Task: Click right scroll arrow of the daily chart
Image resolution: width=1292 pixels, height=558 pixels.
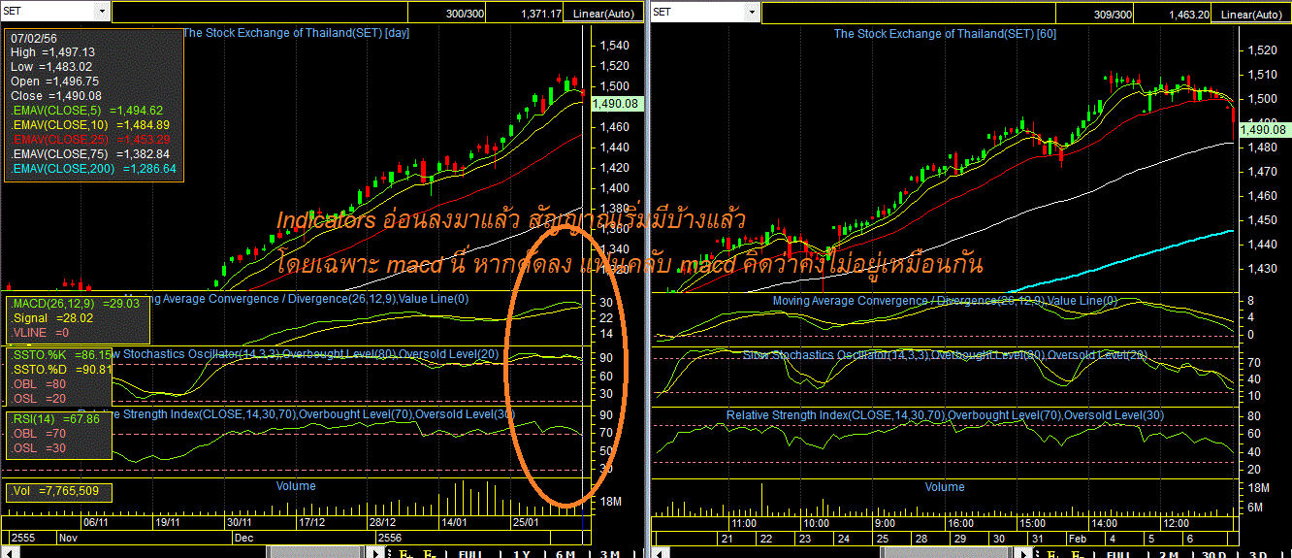Action: pos(375,553)
